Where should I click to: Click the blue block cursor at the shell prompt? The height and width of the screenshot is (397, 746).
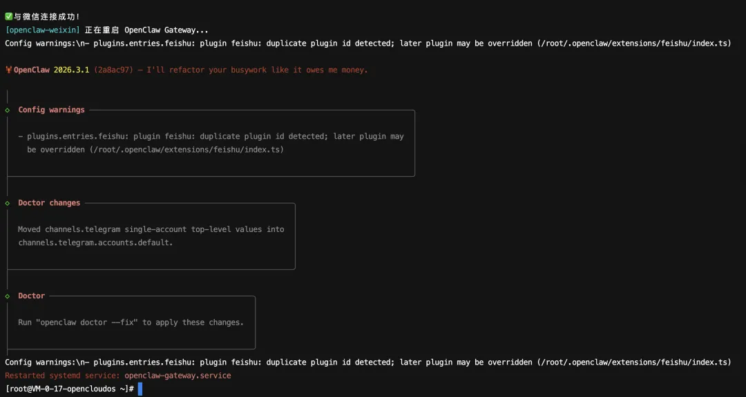coord(140,389)
